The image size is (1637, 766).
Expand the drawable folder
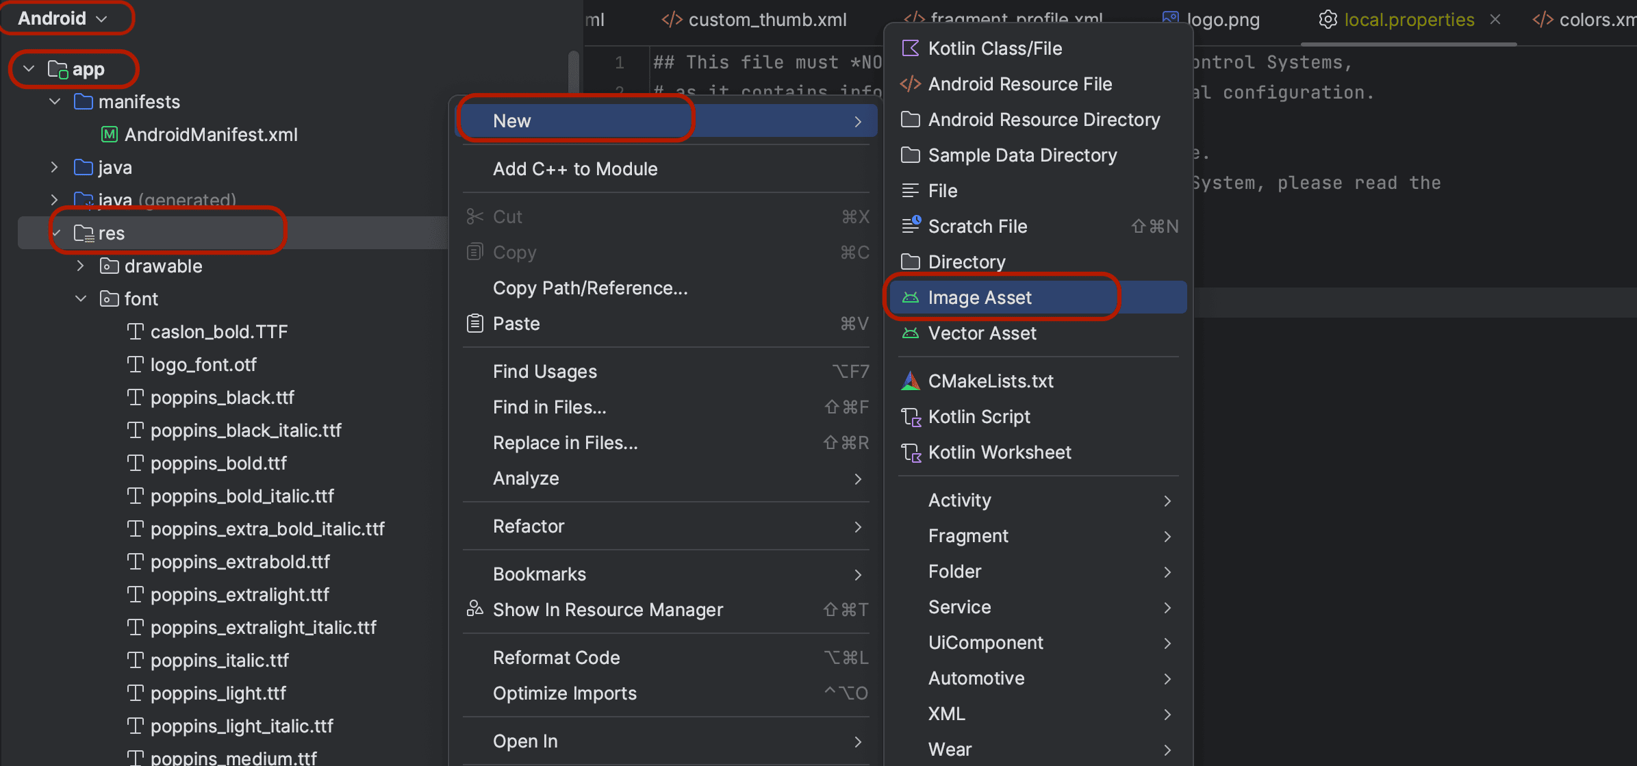pos(81,266)
